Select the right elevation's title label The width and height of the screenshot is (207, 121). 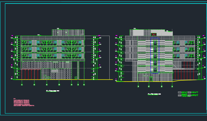click(x=154, y=94)
